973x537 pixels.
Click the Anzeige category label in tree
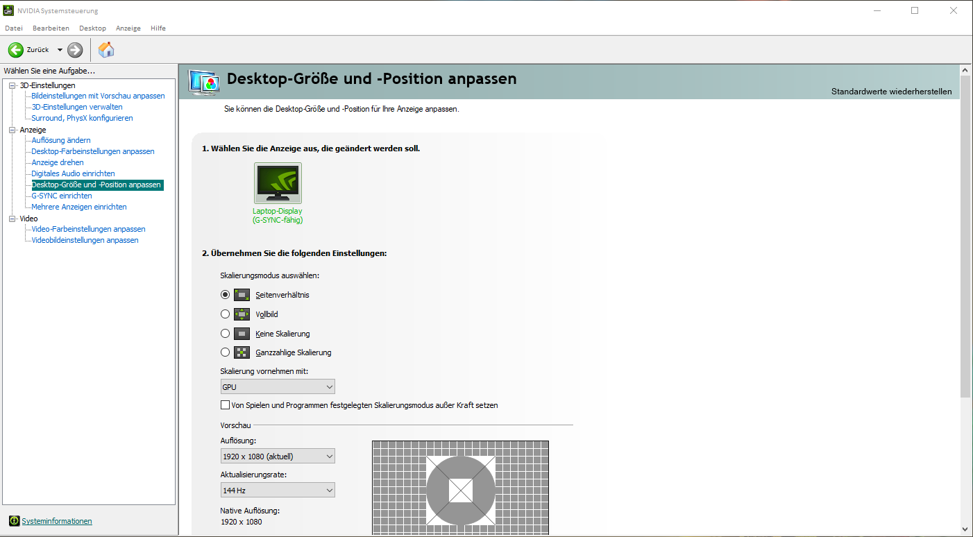33,130
